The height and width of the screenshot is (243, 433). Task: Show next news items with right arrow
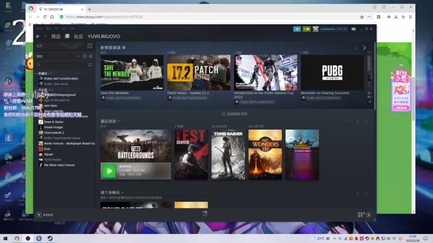[x=364, y=48]
